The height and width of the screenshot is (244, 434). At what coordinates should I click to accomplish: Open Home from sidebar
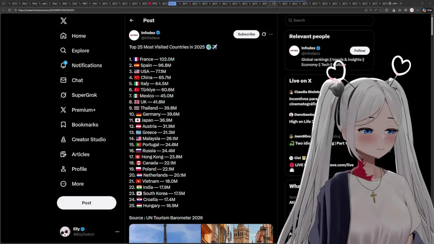73,36
